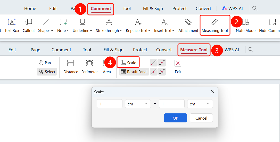Select the Insert Text tool
The image size is (280, 142).
click(164, 26)
